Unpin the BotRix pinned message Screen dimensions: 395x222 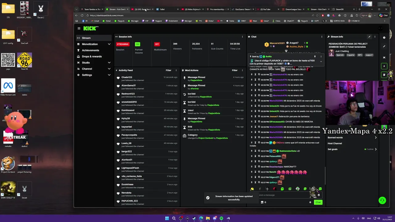pyautogui.click(x=315, y=56)
